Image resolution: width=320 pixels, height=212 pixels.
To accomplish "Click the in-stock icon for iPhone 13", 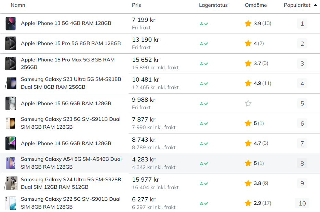I will pyautogui.click(x=204, y=24).
